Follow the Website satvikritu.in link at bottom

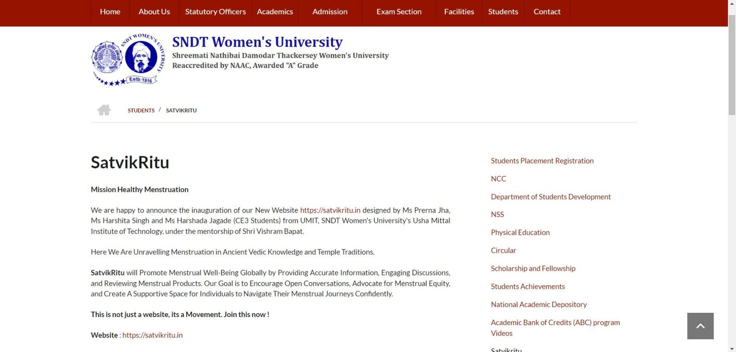coord(152,335)
